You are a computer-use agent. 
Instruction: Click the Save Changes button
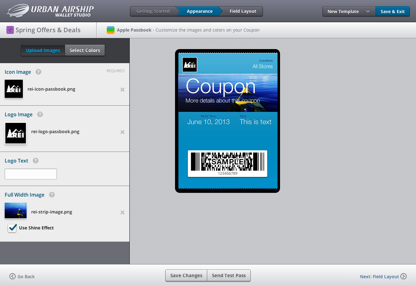(x=186, y=275)
